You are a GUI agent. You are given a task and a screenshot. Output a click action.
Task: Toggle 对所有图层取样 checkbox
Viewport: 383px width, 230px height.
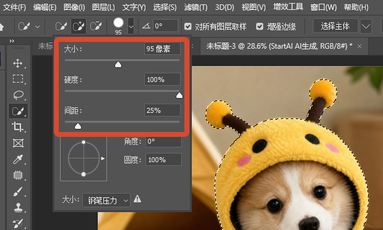(x=188, y=27)
